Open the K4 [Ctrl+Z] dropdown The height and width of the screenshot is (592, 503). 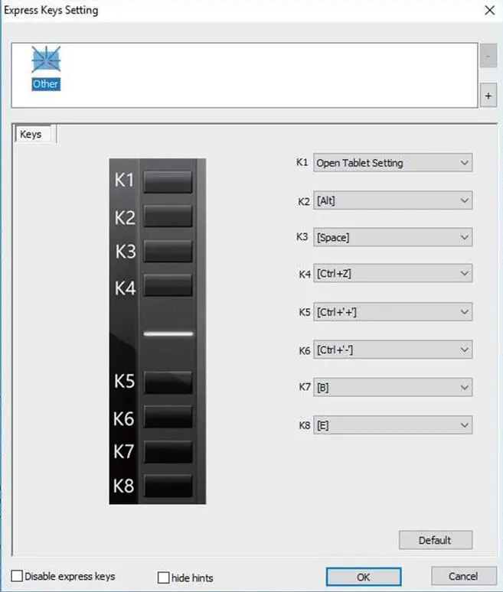coord(393,273)
